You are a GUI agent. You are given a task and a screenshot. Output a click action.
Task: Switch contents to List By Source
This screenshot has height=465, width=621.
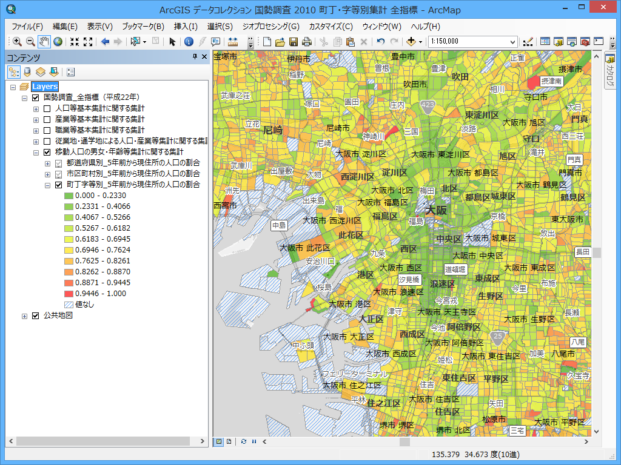[27, 71]
